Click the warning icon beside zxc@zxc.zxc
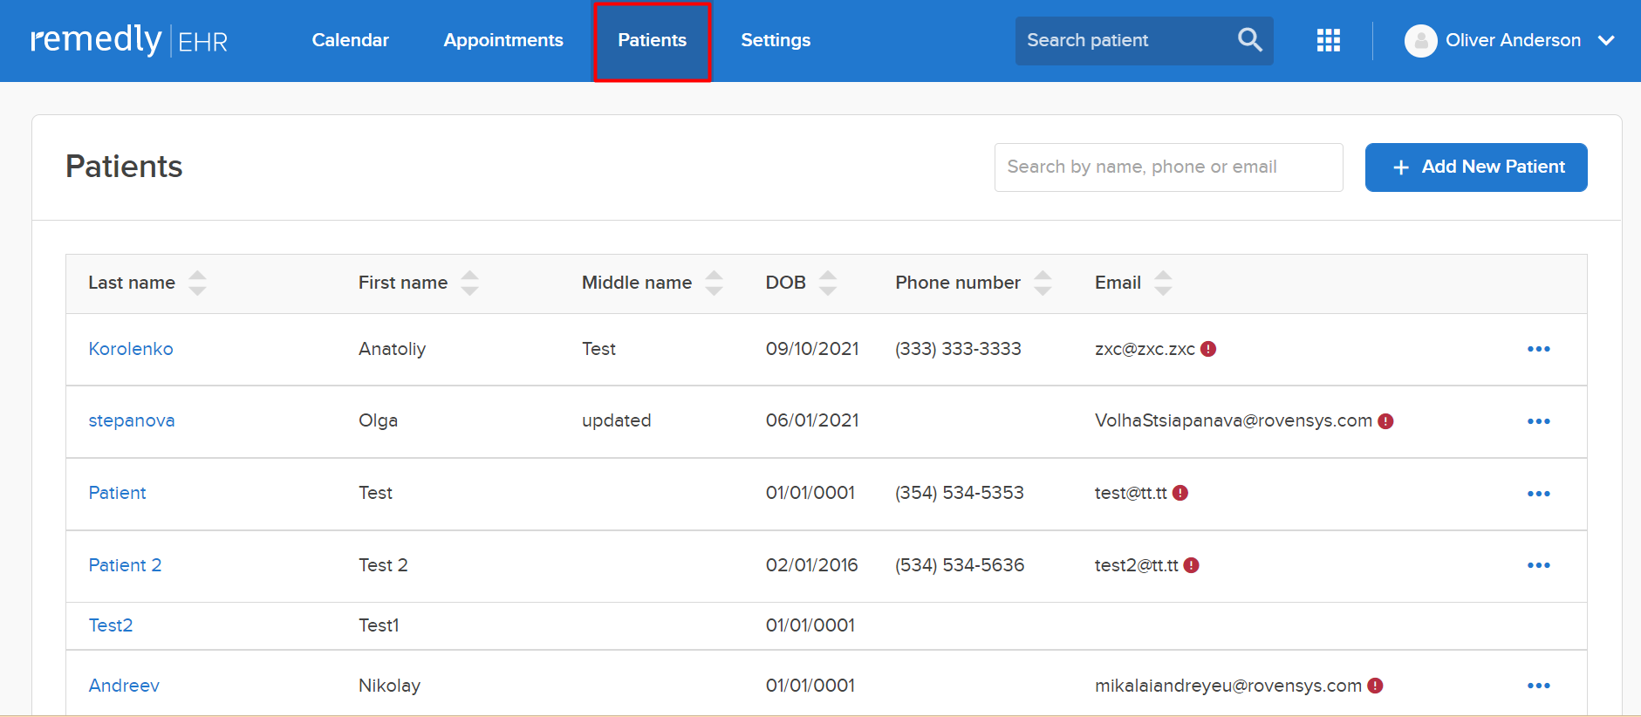The width and height of the screenshot is (1641, 717). [1208, 349]
